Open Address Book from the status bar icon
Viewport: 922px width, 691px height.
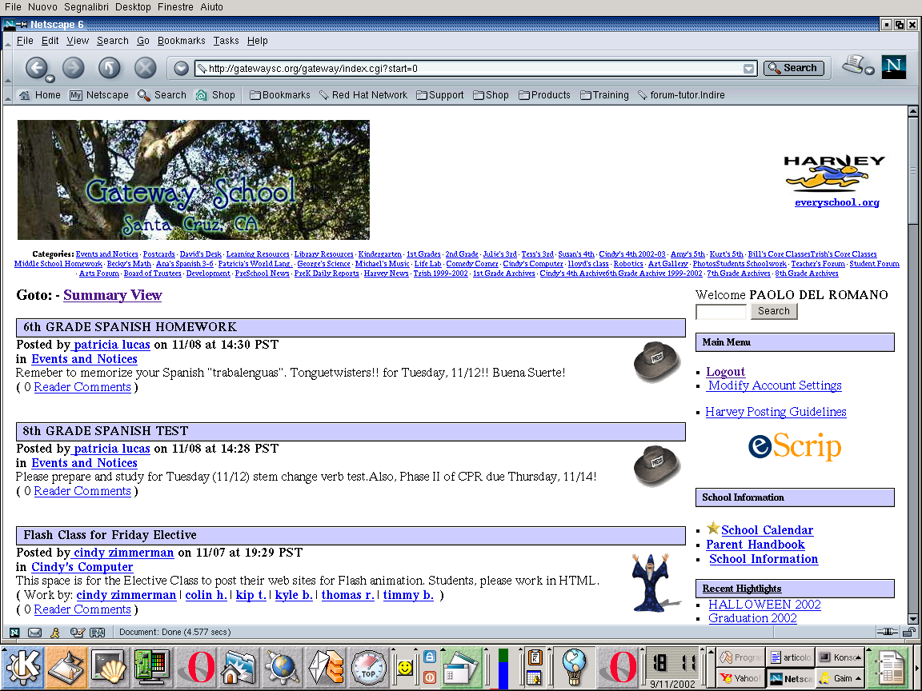(x=97, y=633)
